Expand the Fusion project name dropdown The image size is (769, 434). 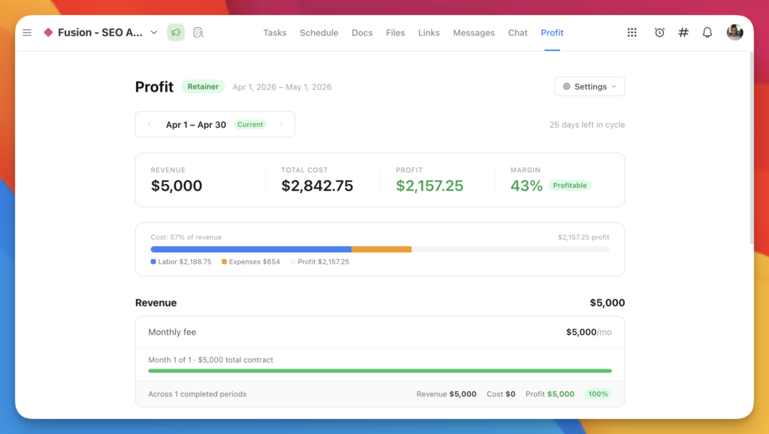(x=154, y=33)
